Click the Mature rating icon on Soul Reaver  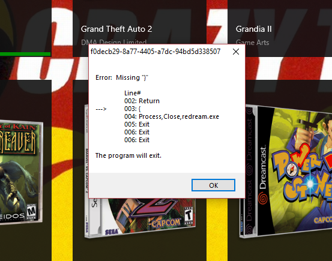tap(31, 212)
